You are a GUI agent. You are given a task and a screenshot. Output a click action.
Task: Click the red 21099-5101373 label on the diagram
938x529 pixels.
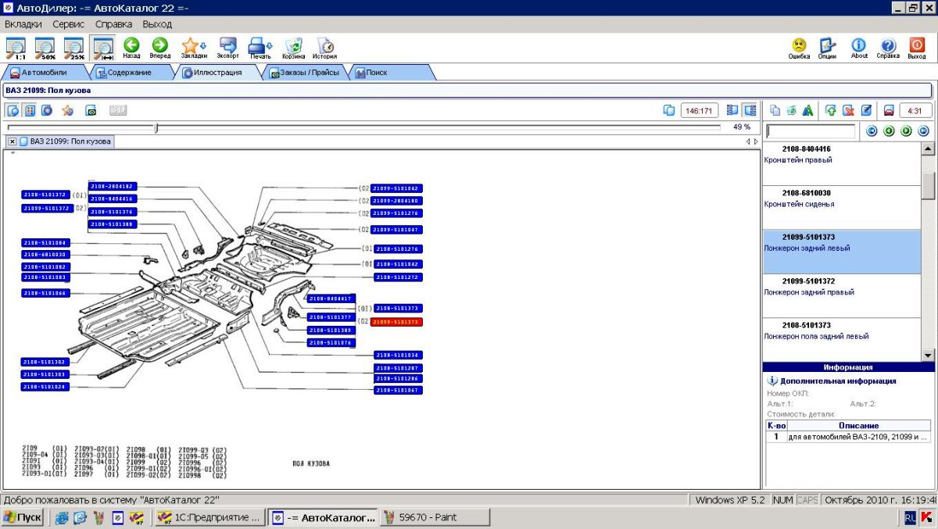[397, 321]
